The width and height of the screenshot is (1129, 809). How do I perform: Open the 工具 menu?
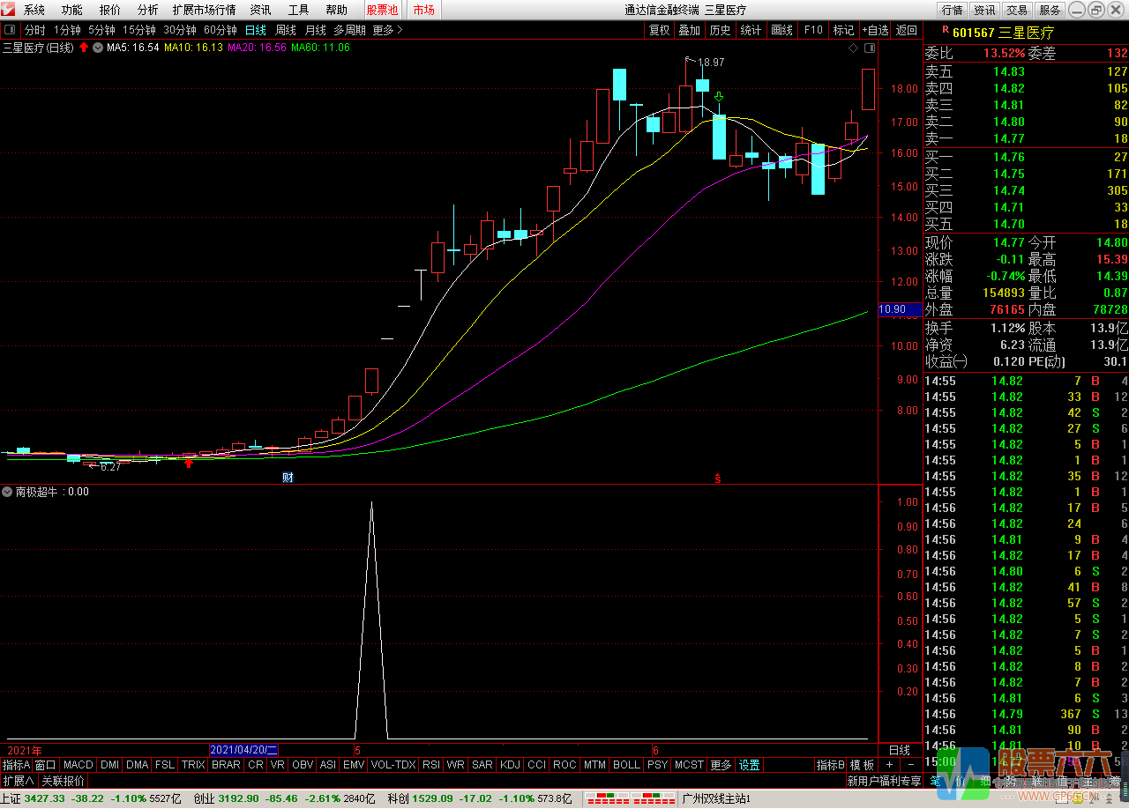(299, 11)
